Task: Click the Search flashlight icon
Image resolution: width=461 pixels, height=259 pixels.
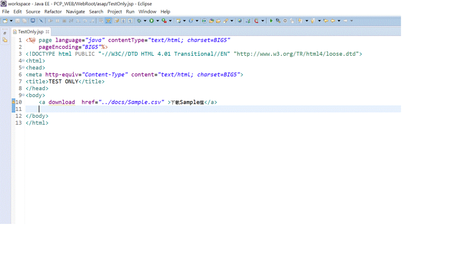Action: point(226,21)
